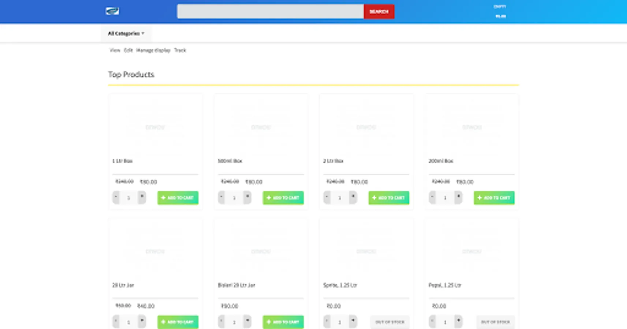627x329 pixels.
Task: Open the View tab
Action: click(115, 50)
